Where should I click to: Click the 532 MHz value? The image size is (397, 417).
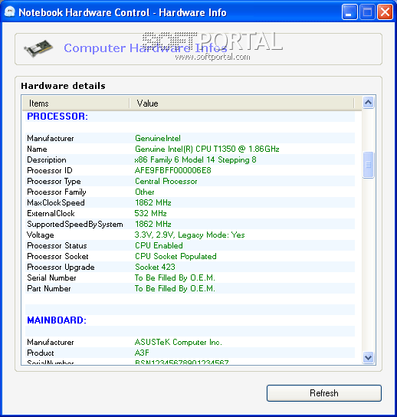(150, 213)
